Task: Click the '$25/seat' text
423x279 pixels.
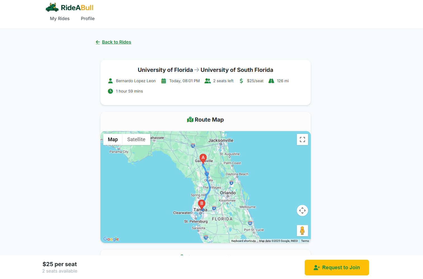Action: click(255, 81)
